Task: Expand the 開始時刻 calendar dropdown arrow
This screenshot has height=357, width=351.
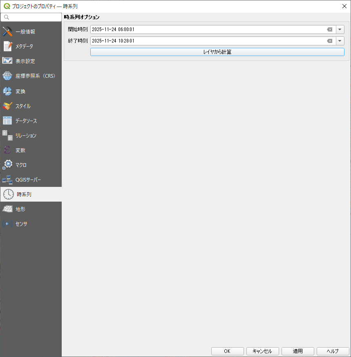Action: point(340,29)
